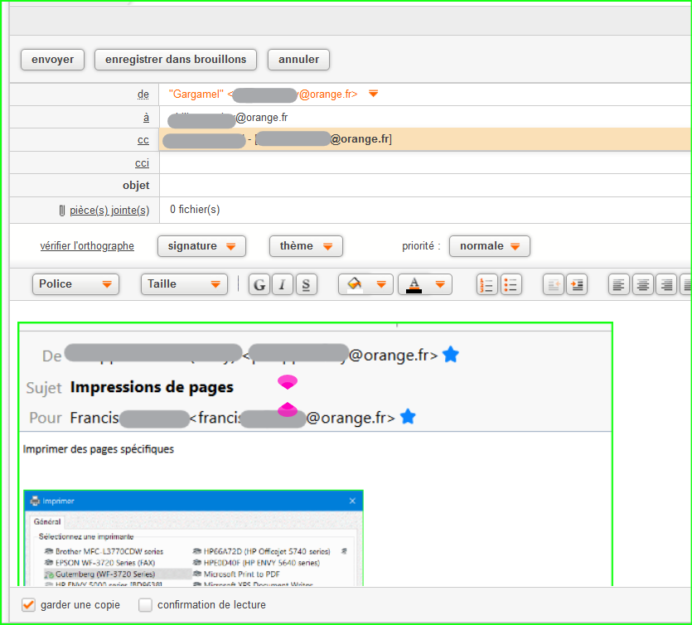Click 'Imprimer des pages spécifiques' body text

(x=99, y=449)
